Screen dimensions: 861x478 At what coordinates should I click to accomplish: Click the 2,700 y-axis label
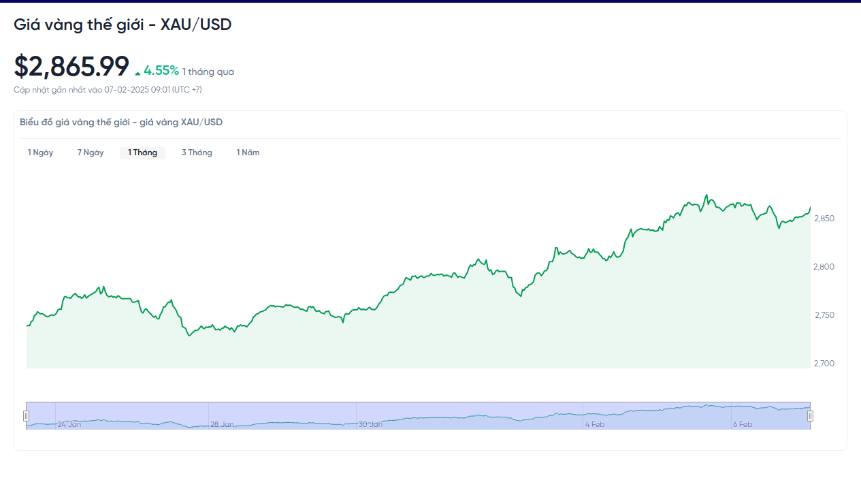coord(824,364)
